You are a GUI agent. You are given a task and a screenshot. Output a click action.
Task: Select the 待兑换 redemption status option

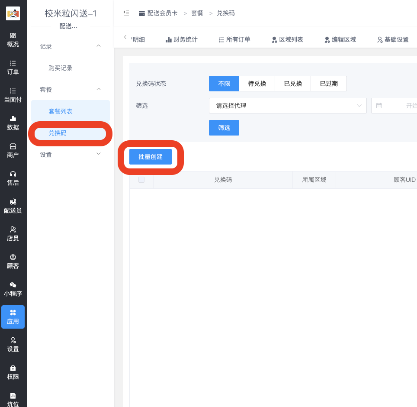point(257,83)
